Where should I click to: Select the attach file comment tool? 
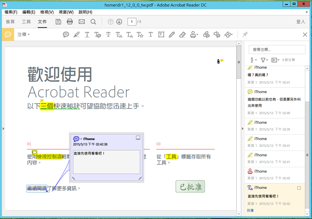coord(206,34)
